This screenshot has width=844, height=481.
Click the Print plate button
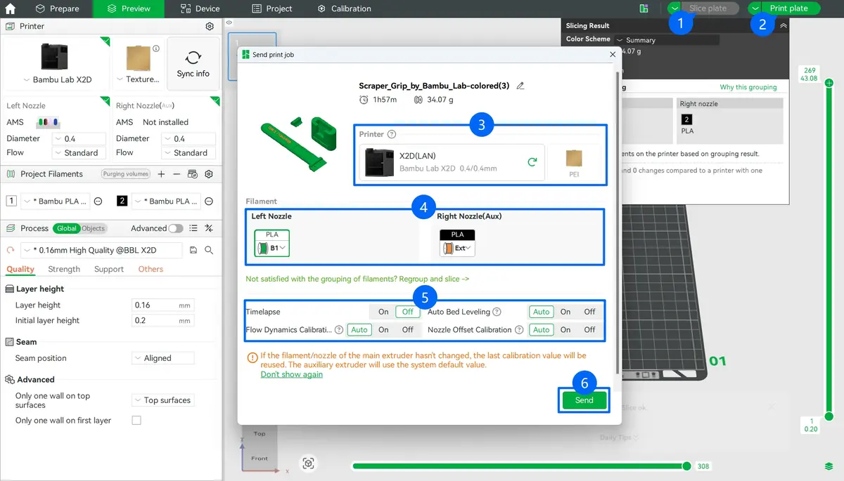coord(789,8)
